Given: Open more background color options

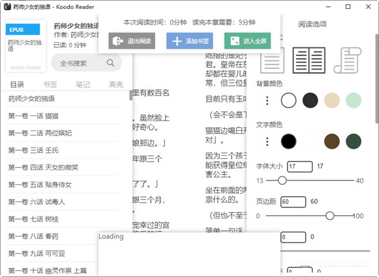Looking at the screenshot, I should pos(267,100).
